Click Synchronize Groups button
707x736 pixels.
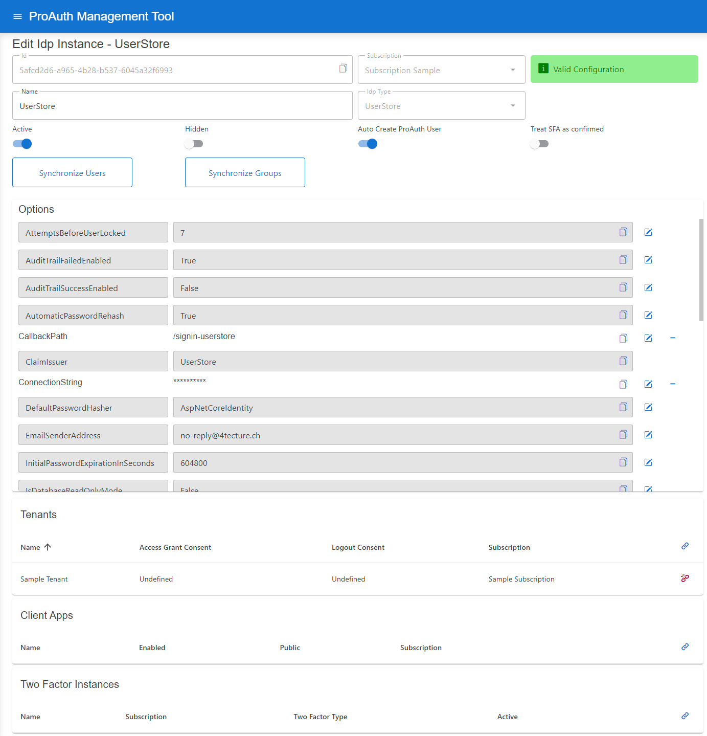click(x=245, y=172)
